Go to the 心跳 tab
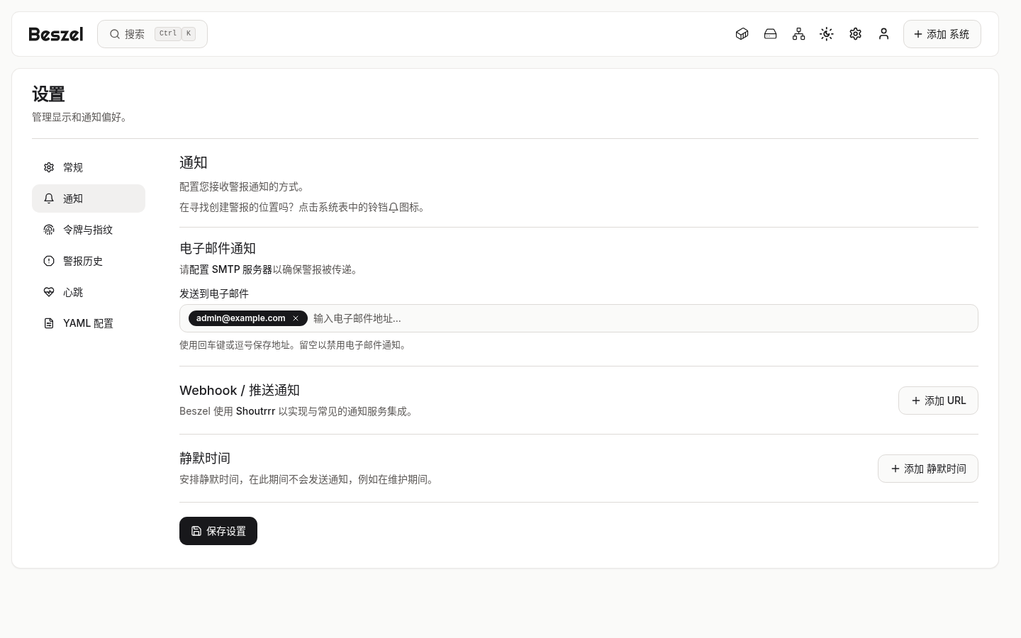1021x638 pixels. 89,292
